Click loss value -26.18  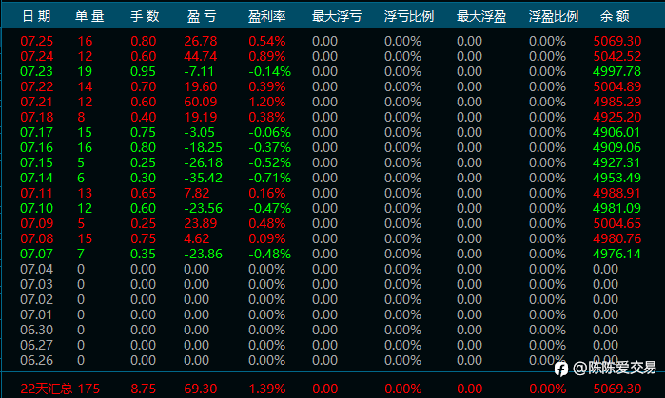pos(204,163)
